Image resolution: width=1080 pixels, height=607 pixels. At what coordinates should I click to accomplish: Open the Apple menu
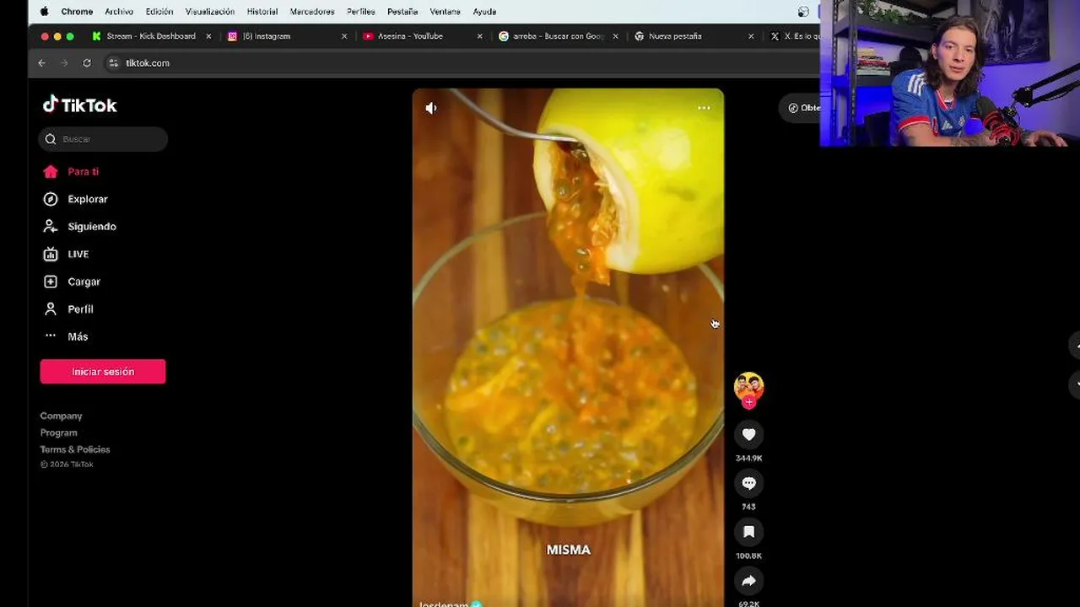click(x=44, y=12)
